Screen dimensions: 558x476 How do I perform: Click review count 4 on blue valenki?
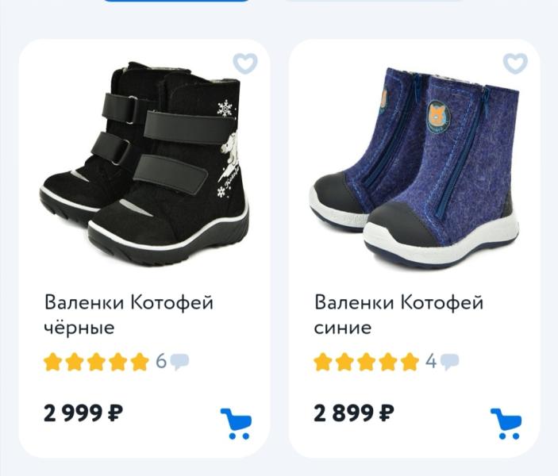[x=431, y=362]
